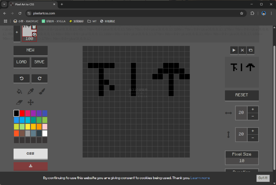Pick the red color swatch
Image resolution: width=276 pixels, height=185 pixels.
tap(22, 113)
